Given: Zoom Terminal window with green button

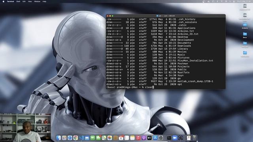Looking at the screenshot, I should tap(113, 16).
